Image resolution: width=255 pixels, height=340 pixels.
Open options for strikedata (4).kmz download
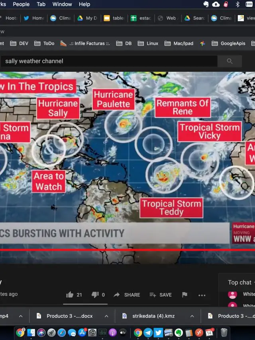tap(192, 316)
